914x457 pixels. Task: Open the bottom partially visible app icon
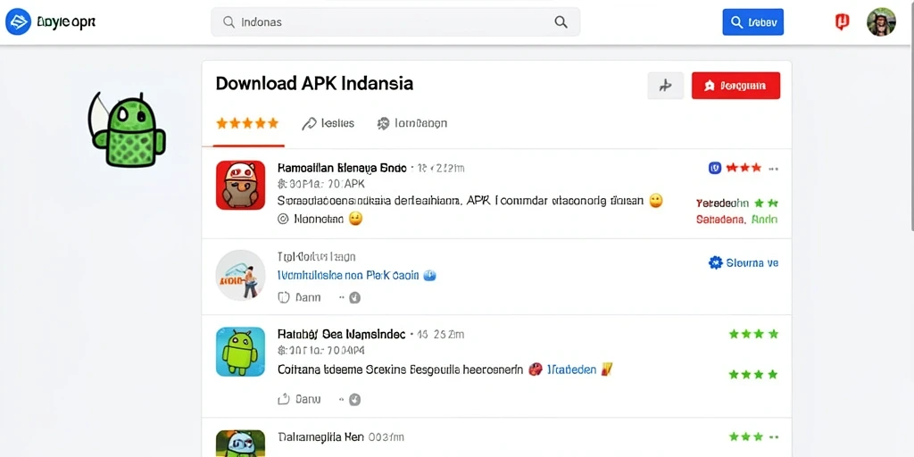[x=240, y=444]
